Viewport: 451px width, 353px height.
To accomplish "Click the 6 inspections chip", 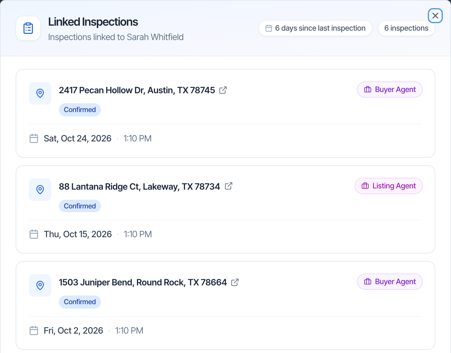I will (x=407, y=28).
